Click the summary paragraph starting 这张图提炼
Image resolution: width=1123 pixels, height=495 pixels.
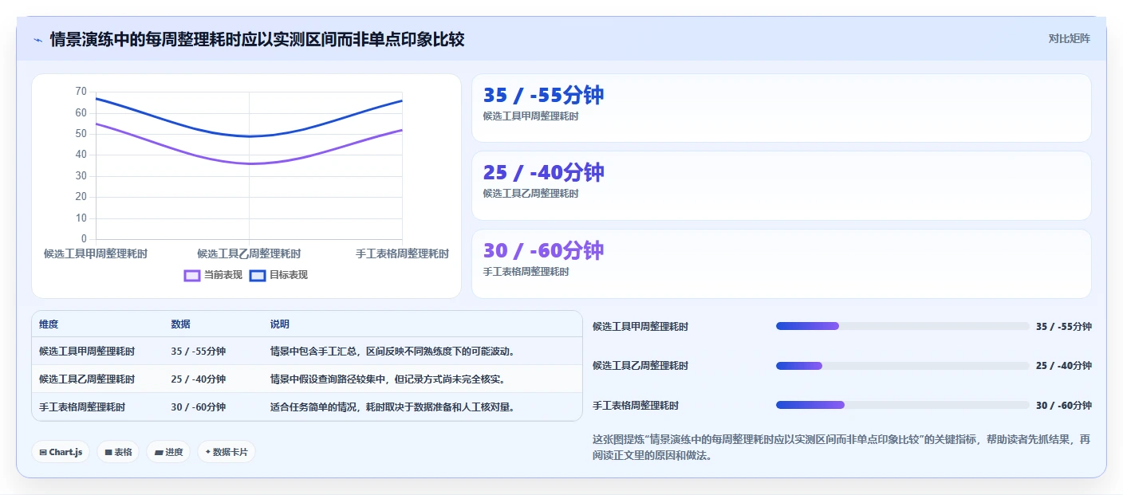click(x=841, y=448)
